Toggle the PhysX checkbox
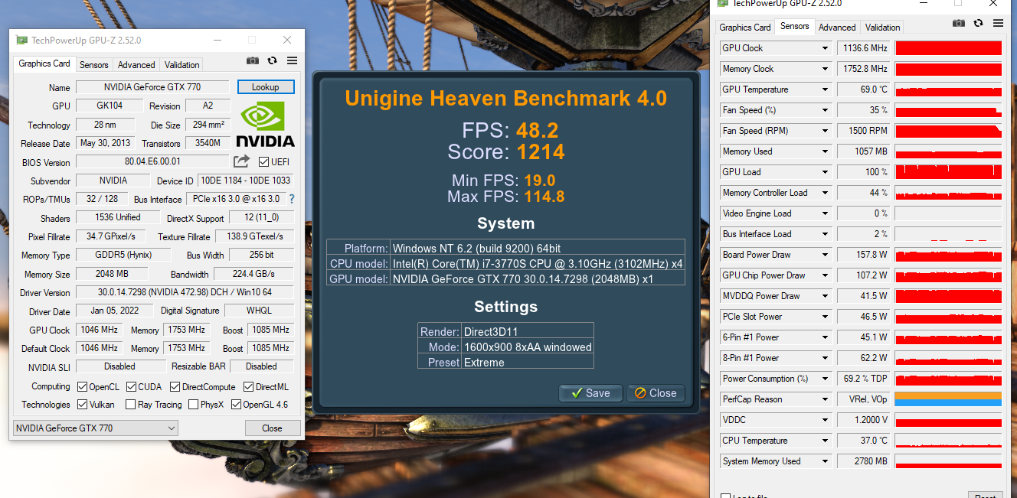Viewport: 1017px width, 498px height. tap(193, 405)
